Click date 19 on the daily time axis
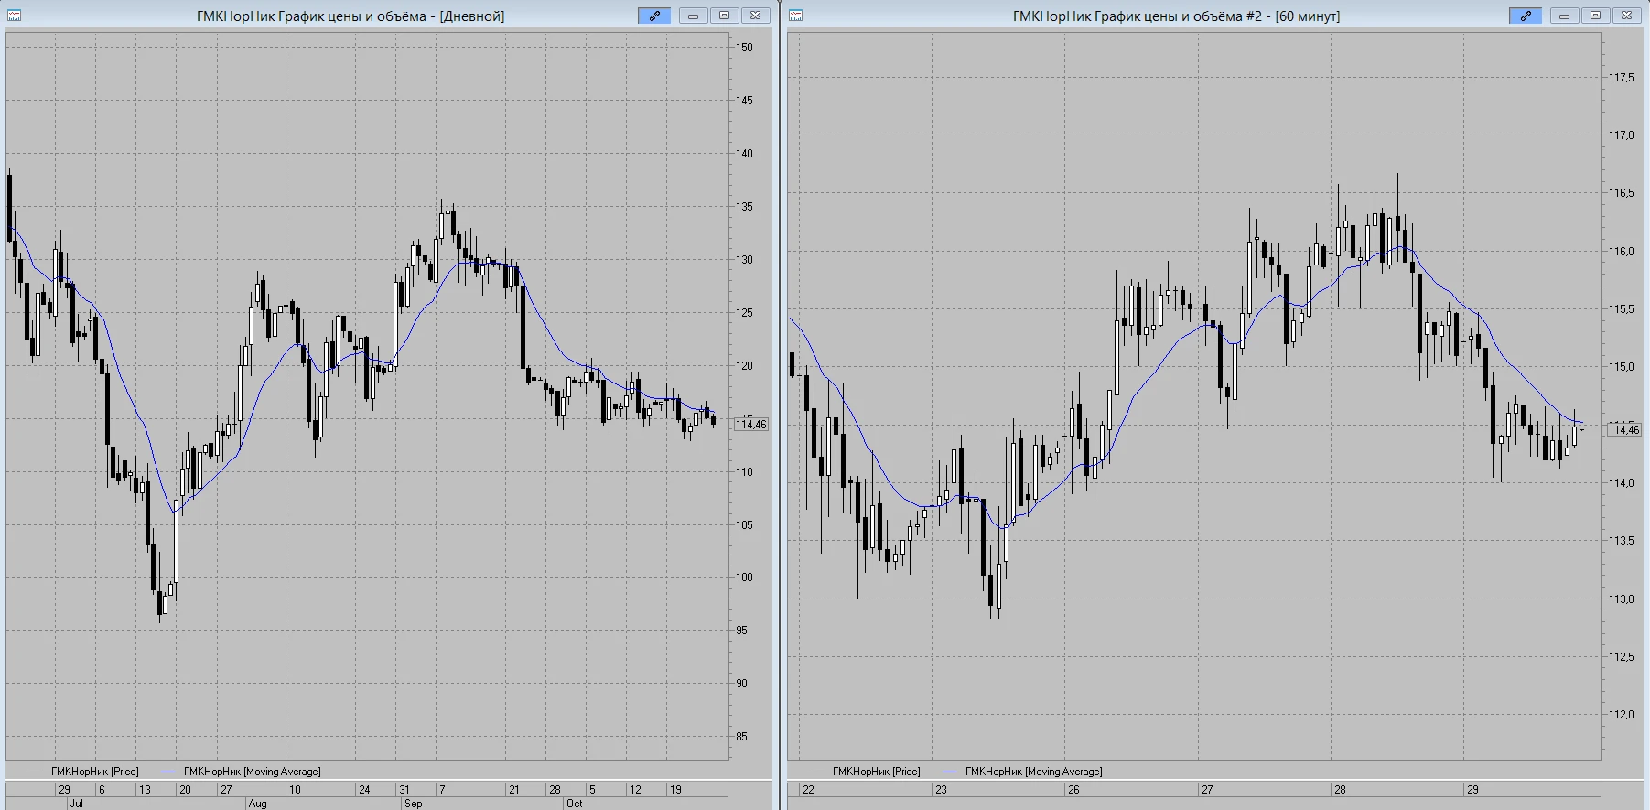Screen dimensions: 1650x810 [675, 790]
